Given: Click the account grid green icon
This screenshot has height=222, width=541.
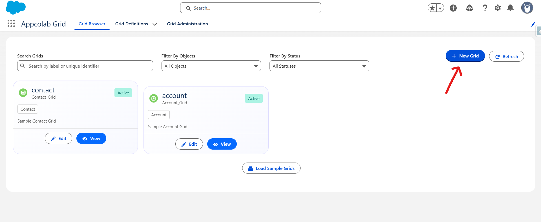Looking at the screenshot, I should [154, 98].
